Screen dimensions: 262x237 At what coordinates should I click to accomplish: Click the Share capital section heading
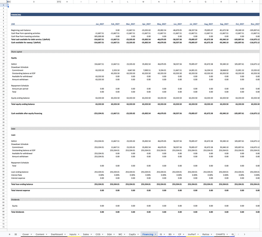[x=17, y=52]
